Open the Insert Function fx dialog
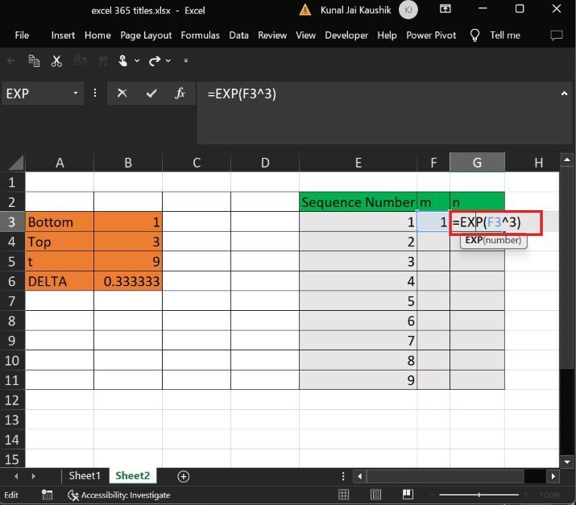The height and width of the screenshot is (505, 576). click(x=180, y=93)
